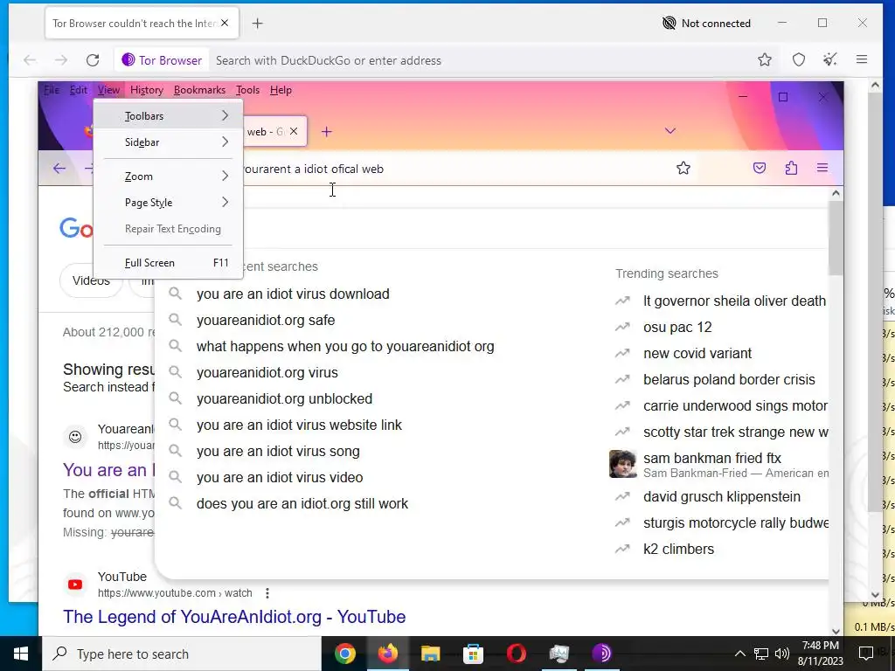Select the Videos filter chip
Image resolution: width=895 pixels, height=671 pixels.
click(91, 280)
